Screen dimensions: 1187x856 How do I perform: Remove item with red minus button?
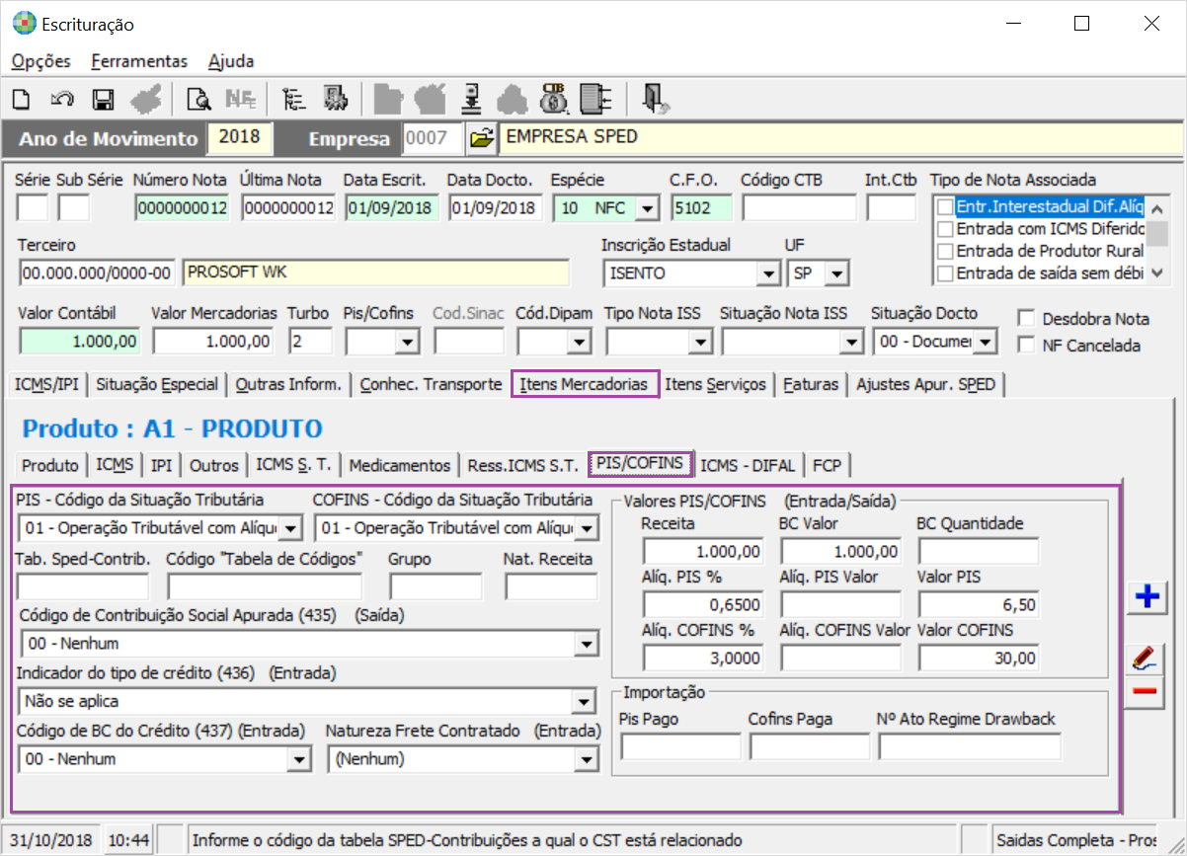tap(1146, 691)
